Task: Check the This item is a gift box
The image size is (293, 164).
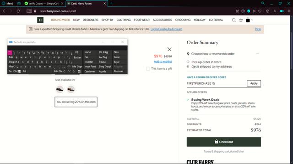Action: pyautogui.click(x=148, y=69)
